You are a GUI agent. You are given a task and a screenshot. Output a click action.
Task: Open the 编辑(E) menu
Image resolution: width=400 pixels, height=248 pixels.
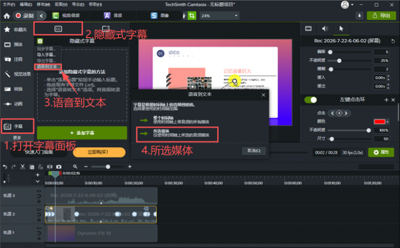(26, 4)
